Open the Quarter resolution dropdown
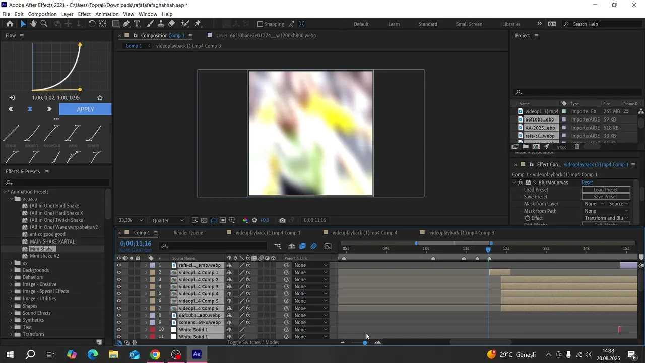Viewport: 645px width, 363px height. point(168,220)
